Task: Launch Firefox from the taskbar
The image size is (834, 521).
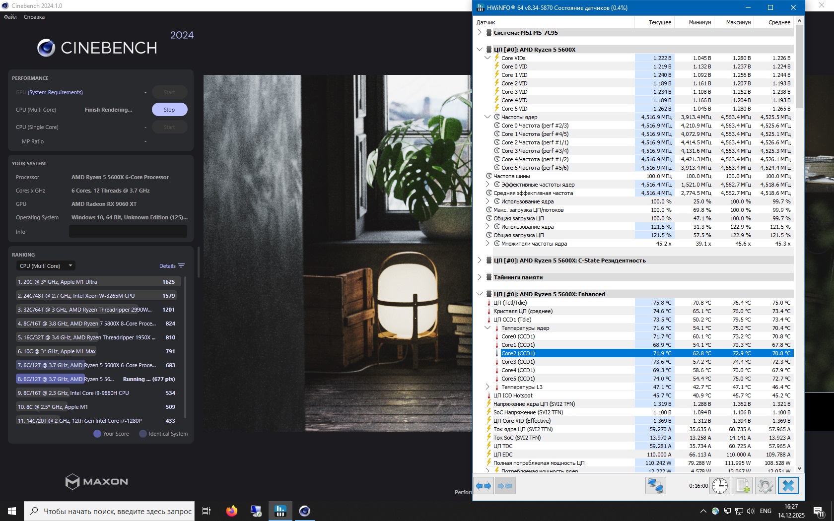Action: click(231, 511)
